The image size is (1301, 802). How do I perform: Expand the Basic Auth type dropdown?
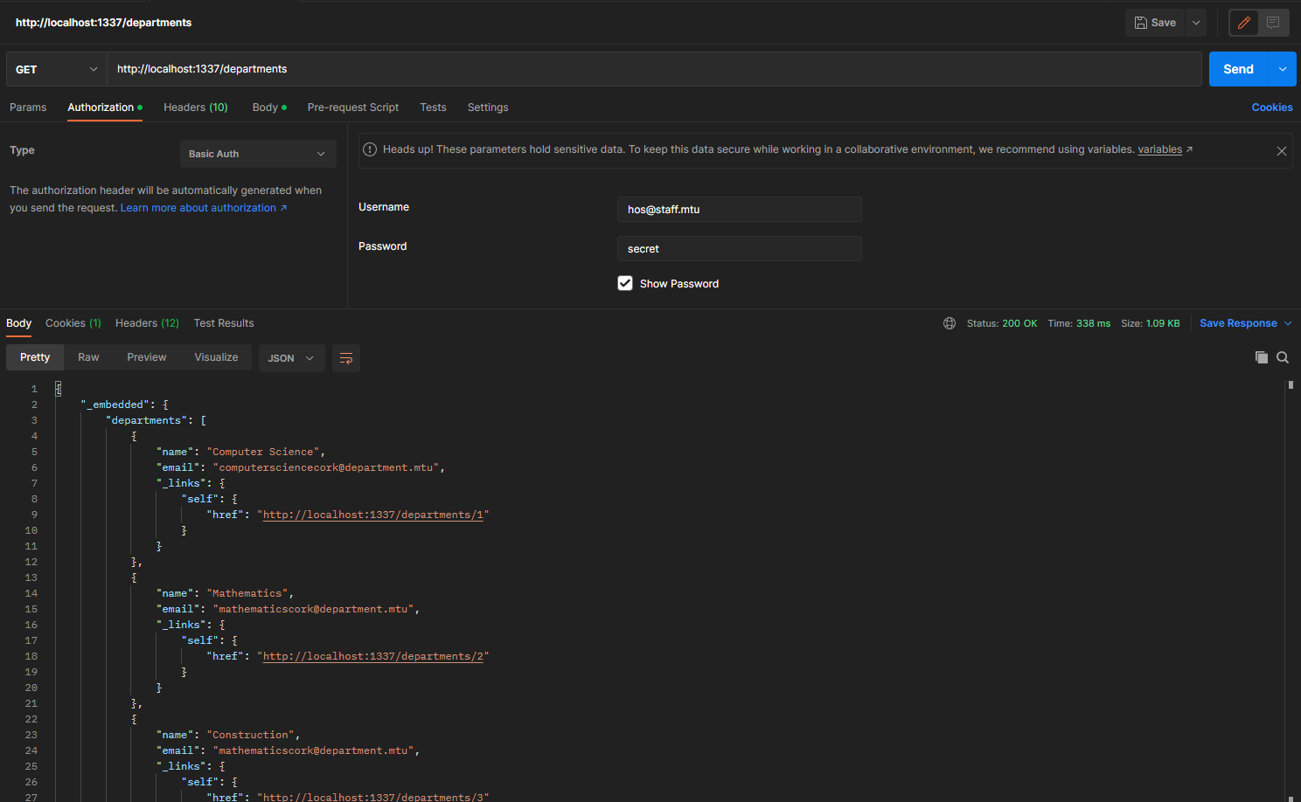(x=258, y=154)
